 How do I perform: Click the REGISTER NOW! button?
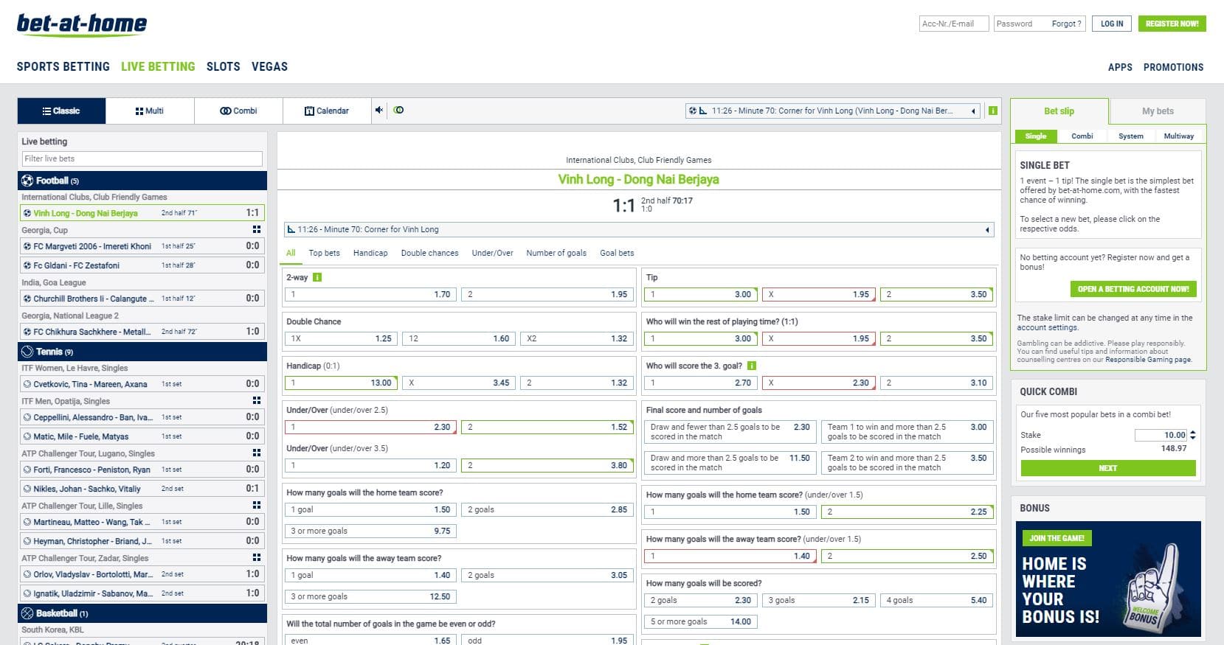click(x=1172, y=24)
